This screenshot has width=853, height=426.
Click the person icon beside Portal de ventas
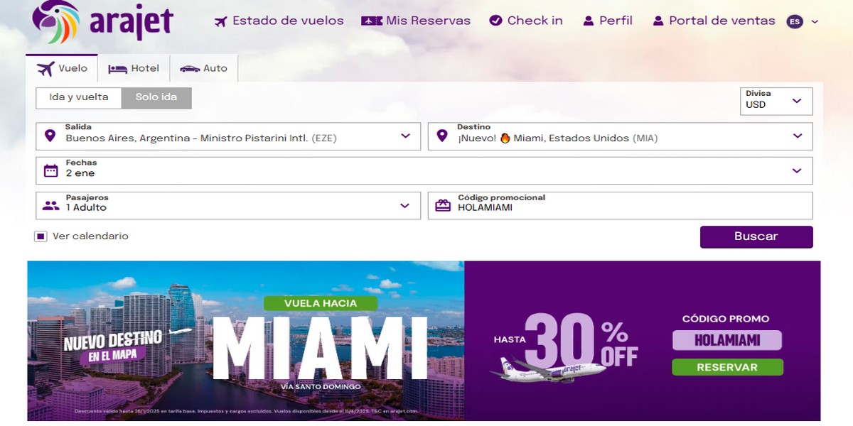pos(658,21)
